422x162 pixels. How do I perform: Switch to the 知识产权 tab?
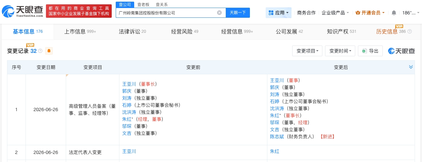[341, 31]
